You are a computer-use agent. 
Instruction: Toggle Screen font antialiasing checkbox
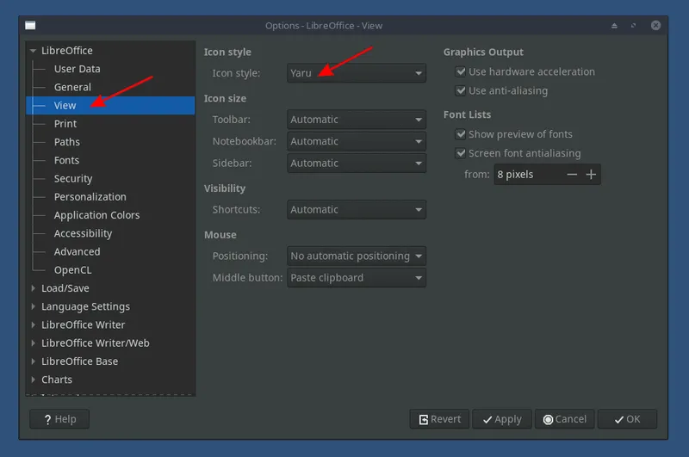click(x=461, y=153)
